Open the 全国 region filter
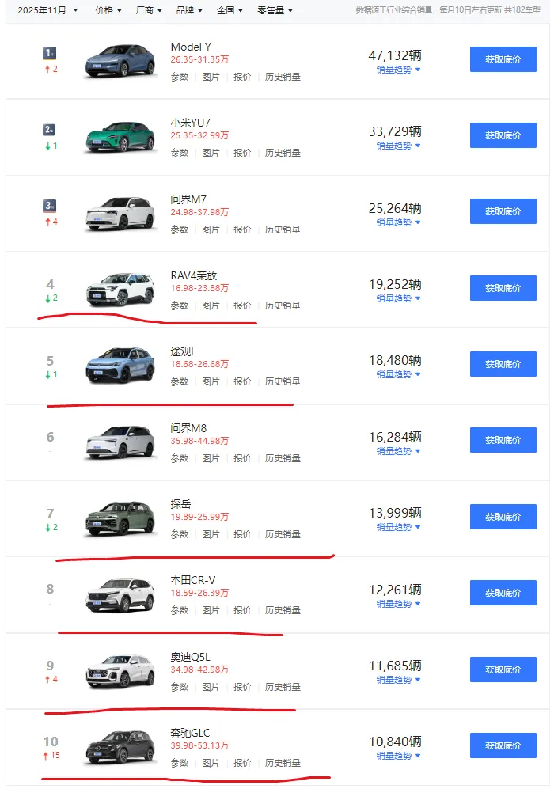This screenshot has height=789, width=554. click(x=230, y=10)
